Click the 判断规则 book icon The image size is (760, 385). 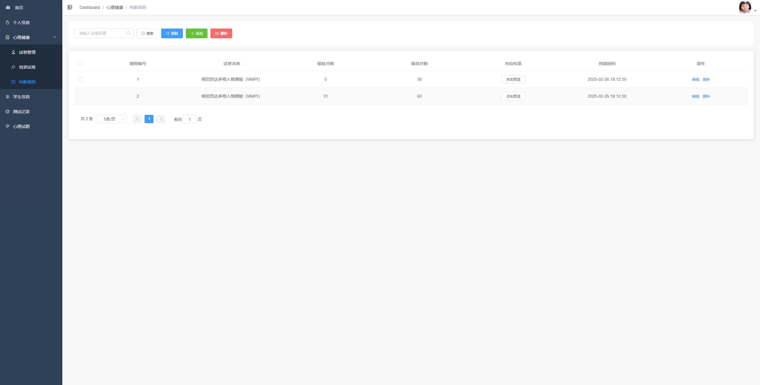click(x=13, y=82)
